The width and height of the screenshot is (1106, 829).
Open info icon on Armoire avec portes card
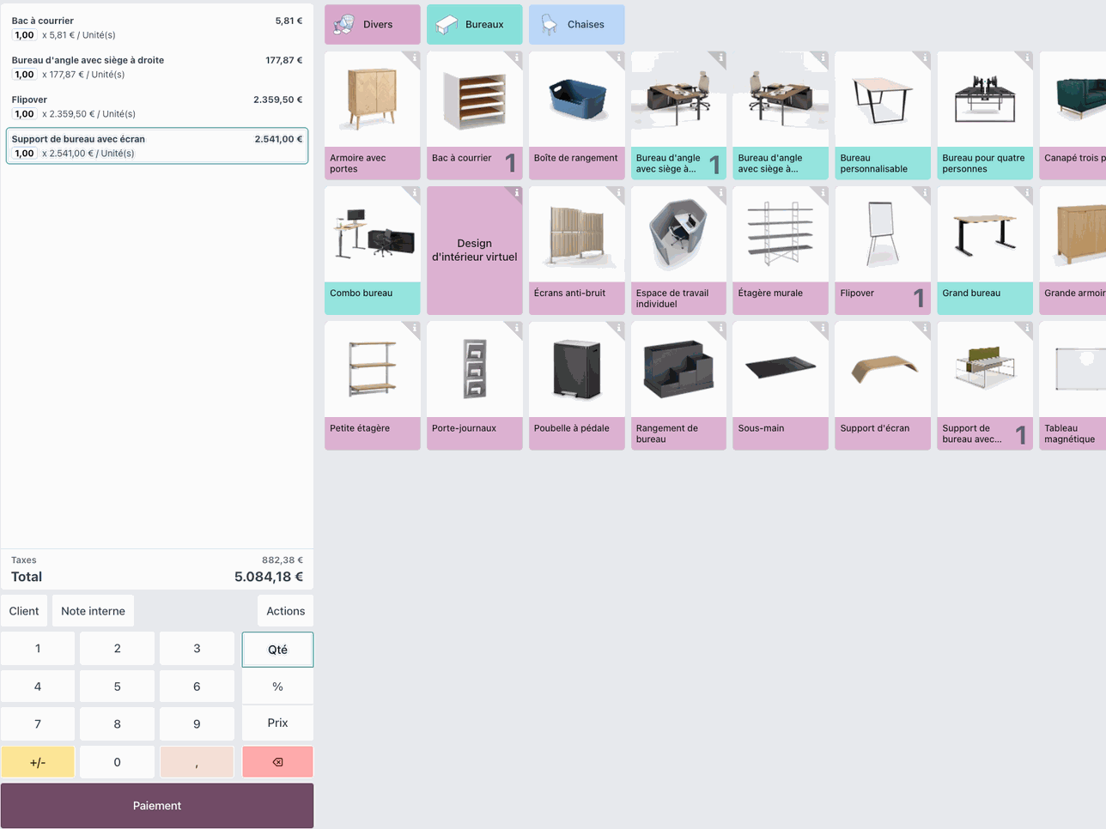click(414, 57)
